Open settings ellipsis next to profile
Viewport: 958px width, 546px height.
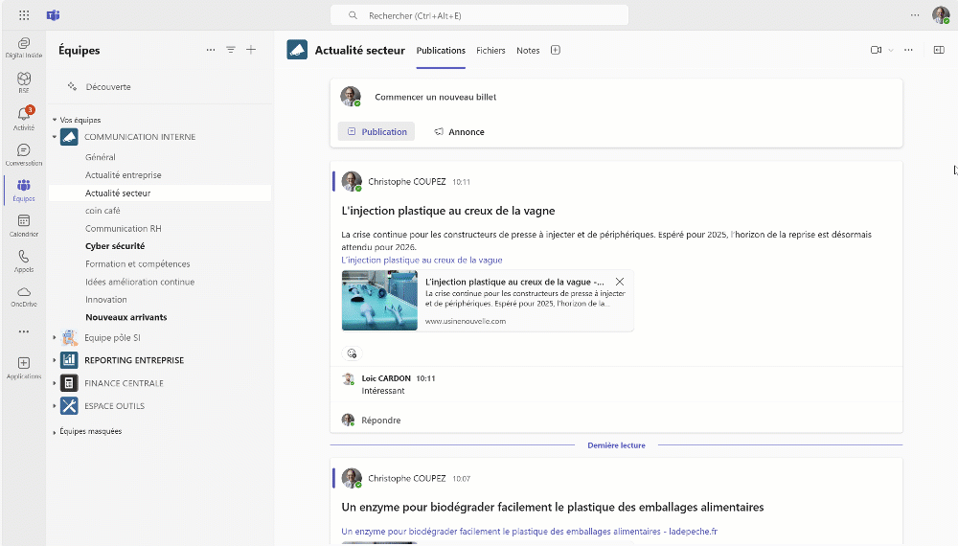click(915, 15)
